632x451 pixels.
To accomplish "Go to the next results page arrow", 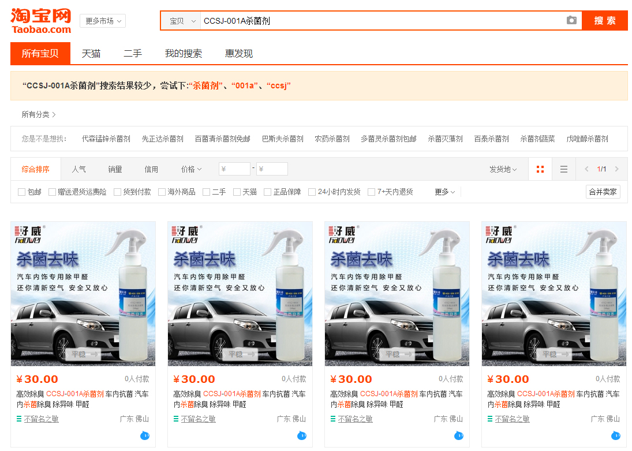I will tap(616, 169).
